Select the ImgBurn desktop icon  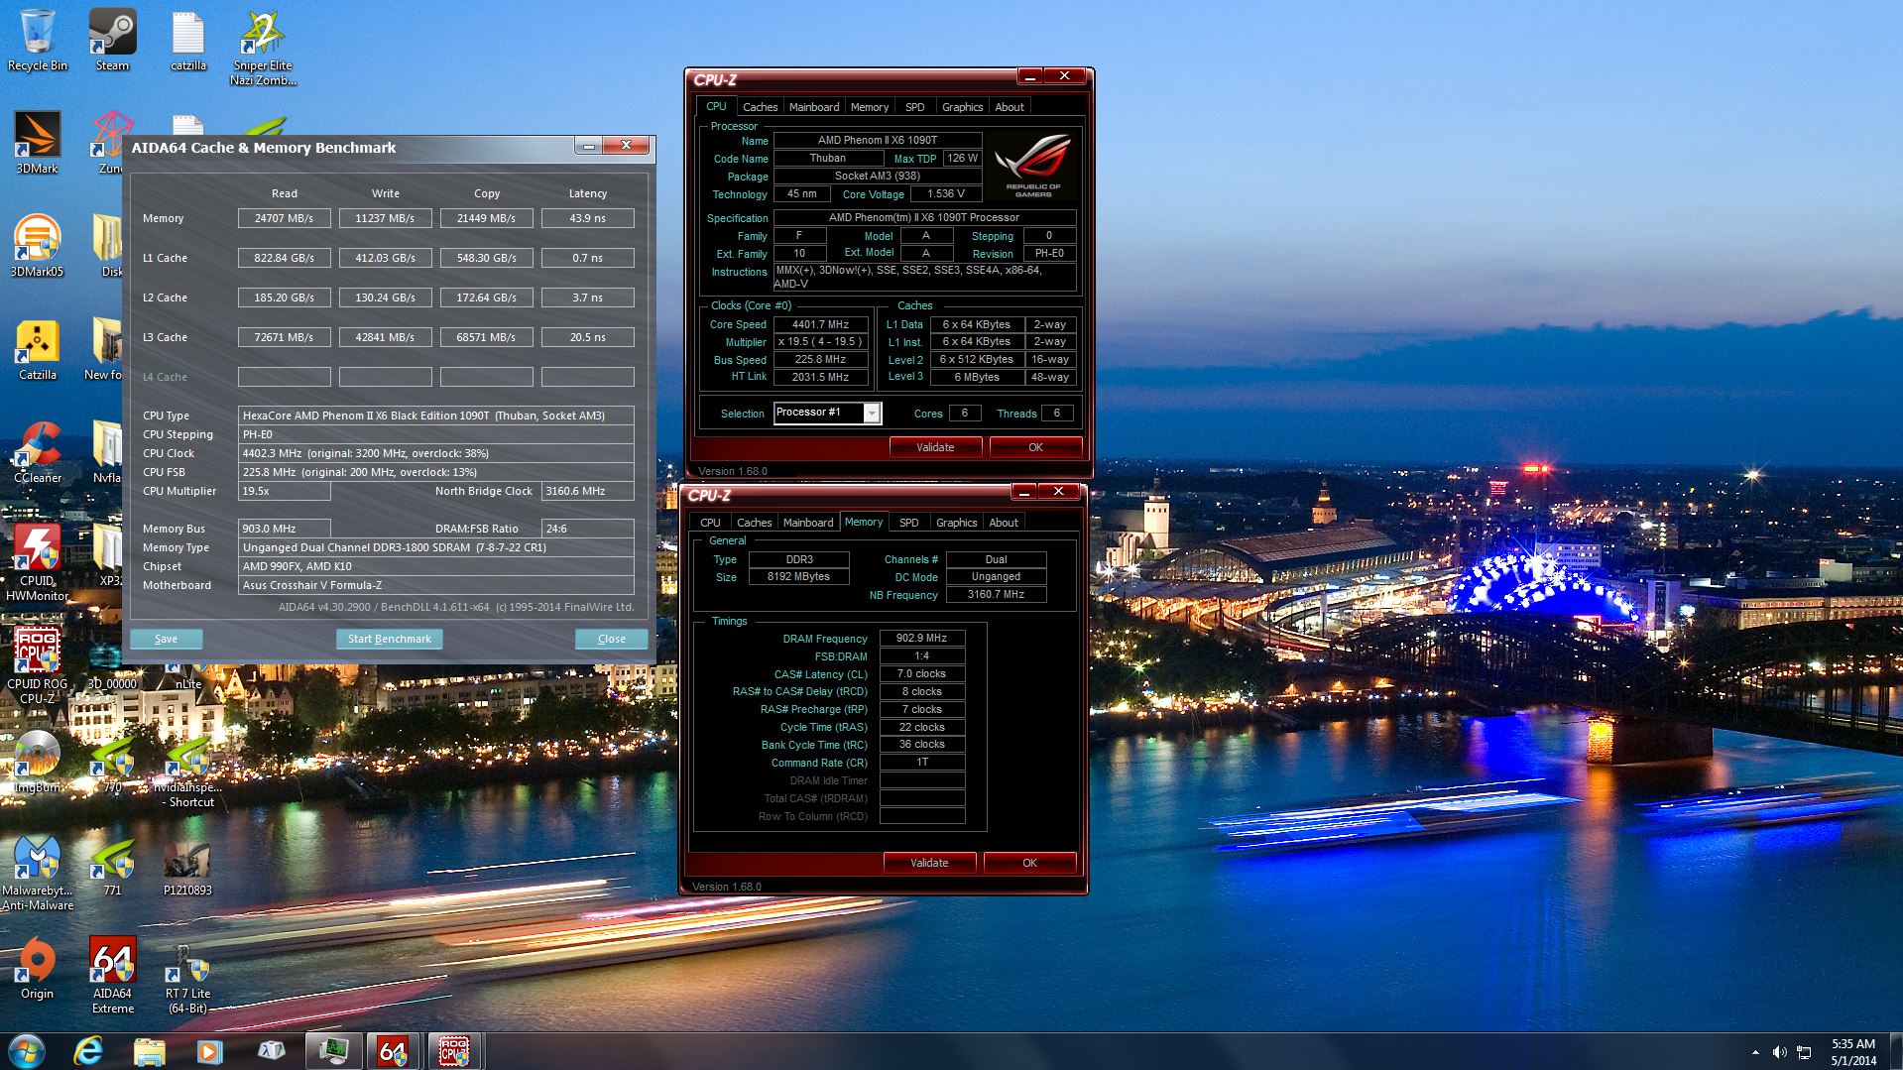click(x=38, y=763)
